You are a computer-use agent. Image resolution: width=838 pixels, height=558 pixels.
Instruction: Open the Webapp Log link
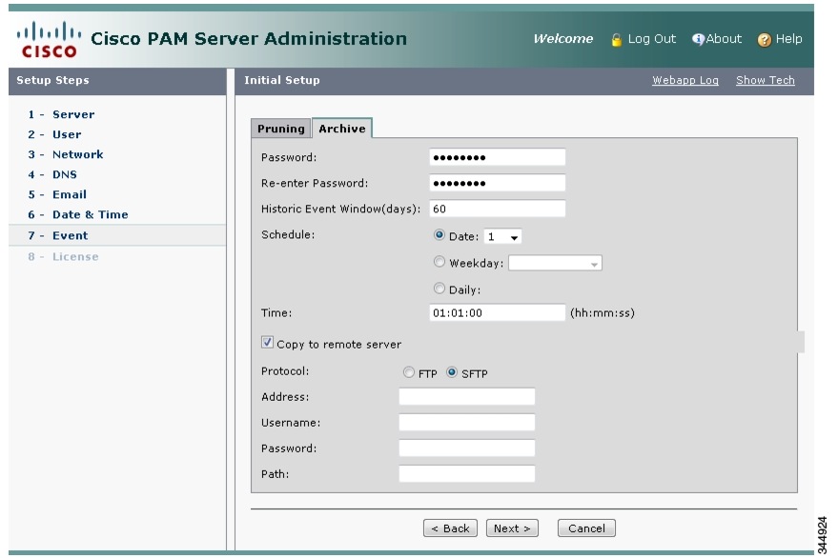[685, 80]
